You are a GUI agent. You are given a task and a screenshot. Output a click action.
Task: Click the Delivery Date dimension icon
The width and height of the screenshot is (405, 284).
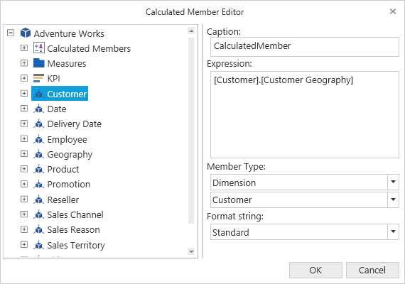coord(39,124)
